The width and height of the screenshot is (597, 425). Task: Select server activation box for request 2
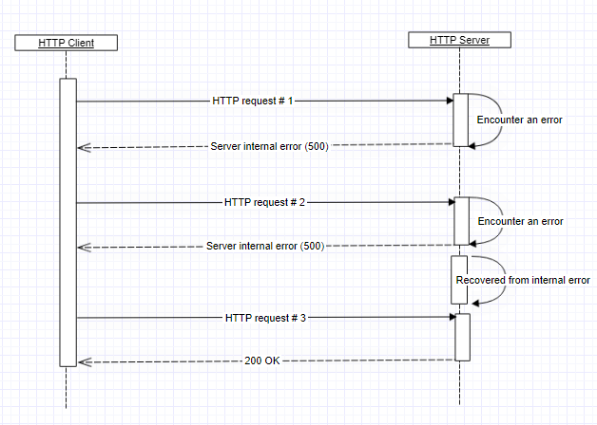click(461, 221)
